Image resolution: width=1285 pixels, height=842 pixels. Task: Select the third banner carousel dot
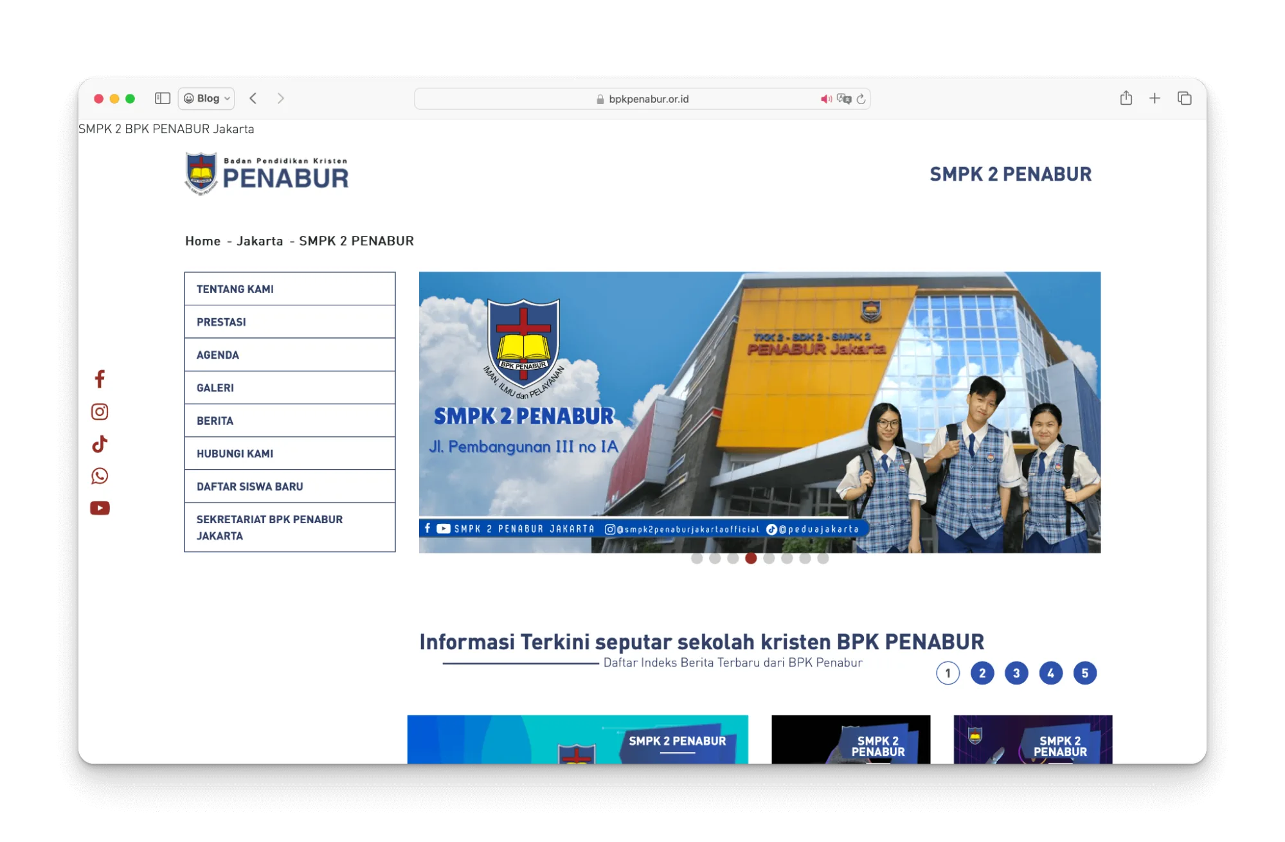733,559
